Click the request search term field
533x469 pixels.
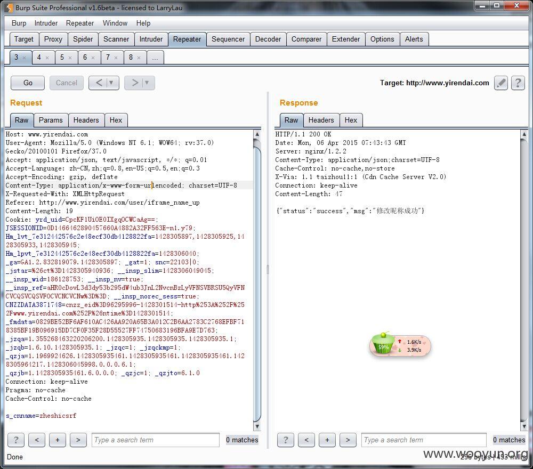[x=155, y=440]
